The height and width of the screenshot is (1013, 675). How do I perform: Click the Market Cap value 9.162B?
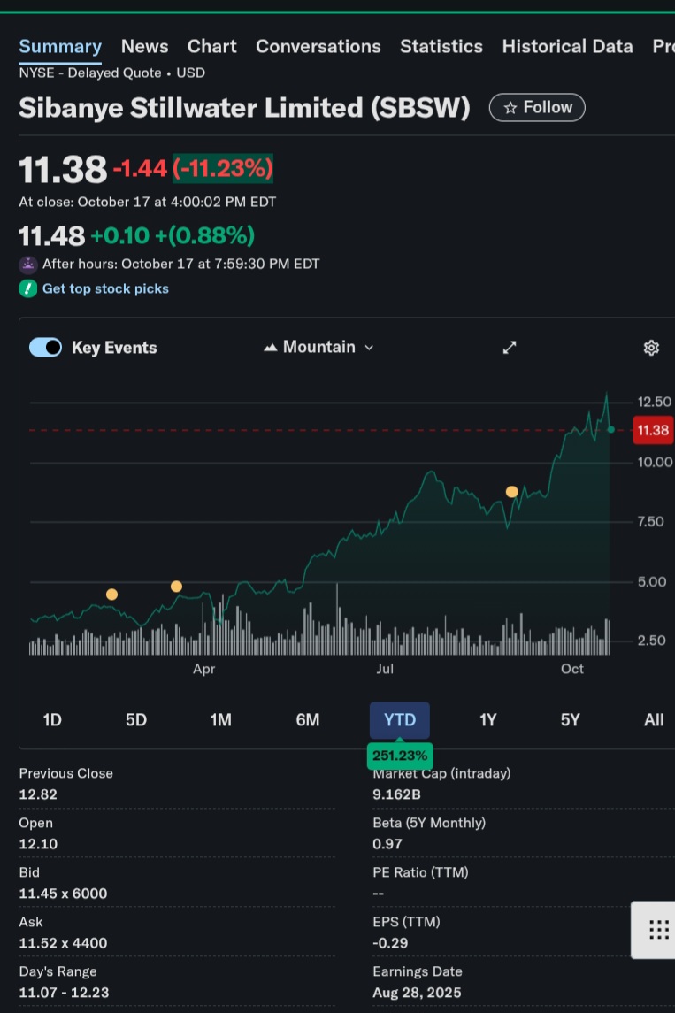point(396,794)
